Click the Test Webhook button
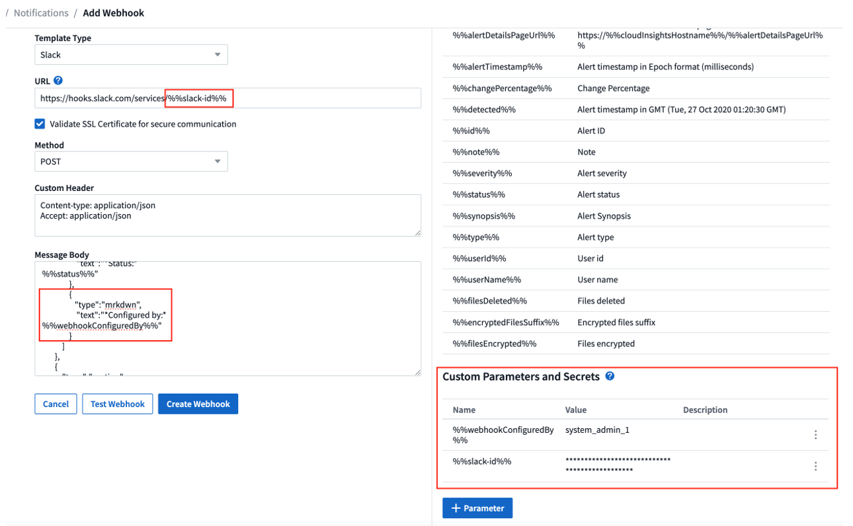853x526 pixels. (118, 404)
